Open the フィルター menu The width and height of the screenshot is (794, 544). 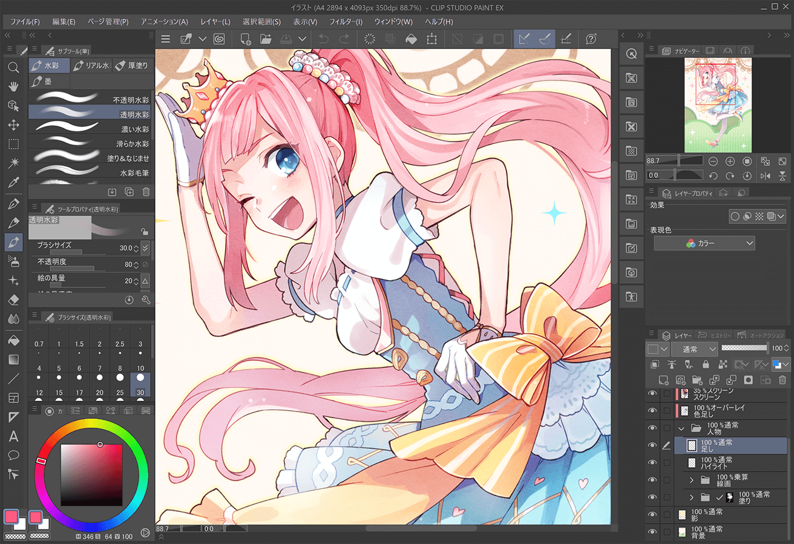(346, 22)
